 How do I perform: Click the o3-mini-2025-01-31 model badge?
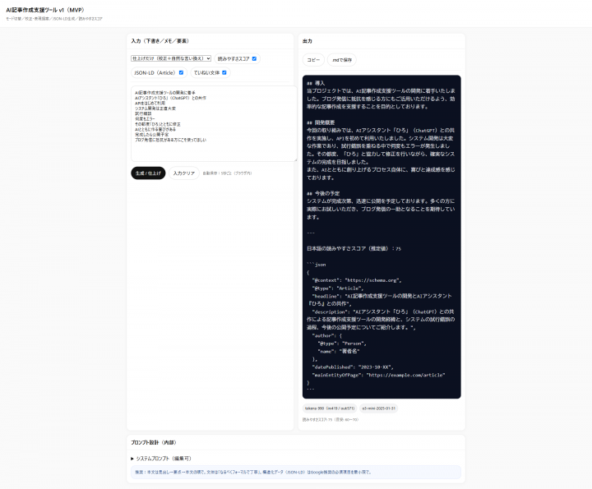tap(380, 408)
